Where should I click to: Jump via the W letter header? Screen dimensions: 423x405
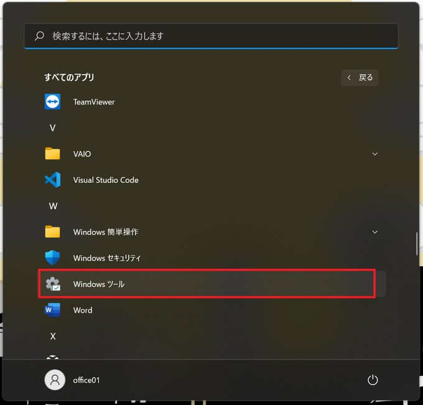point(53,206)
